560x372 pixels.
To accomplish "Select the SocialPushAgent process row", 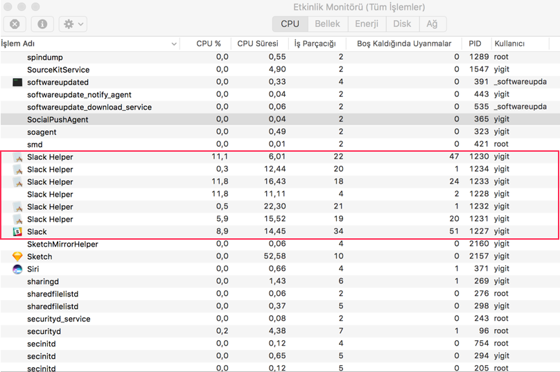I will (x=280, y=120).
